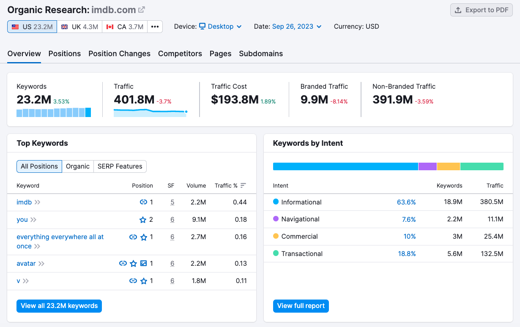The height and width of the screenshot is (327, 520).
Task: Click green Transactional segment of intent bar
Action: coord(482,166)
